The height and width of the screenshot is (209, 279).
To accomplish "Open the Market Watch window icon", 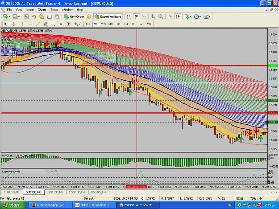I will 26,16.
